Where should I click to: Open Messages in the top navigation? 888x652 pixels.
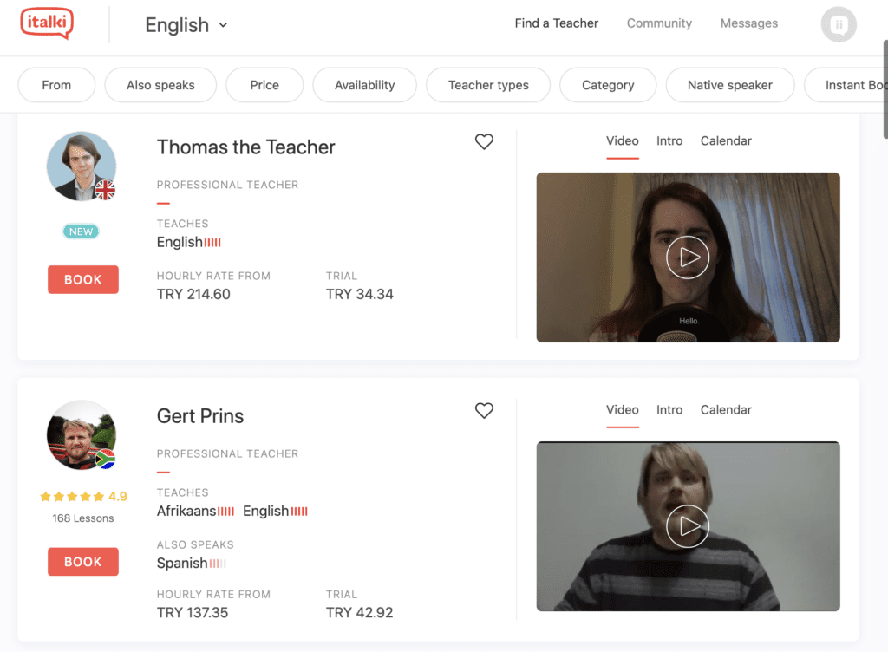[749, 23]
